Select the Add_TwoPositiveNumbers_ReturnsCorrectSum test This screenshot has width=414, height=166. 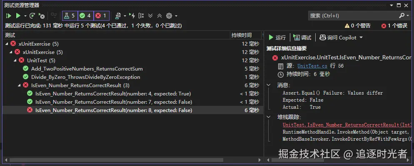tap(87, 68)
